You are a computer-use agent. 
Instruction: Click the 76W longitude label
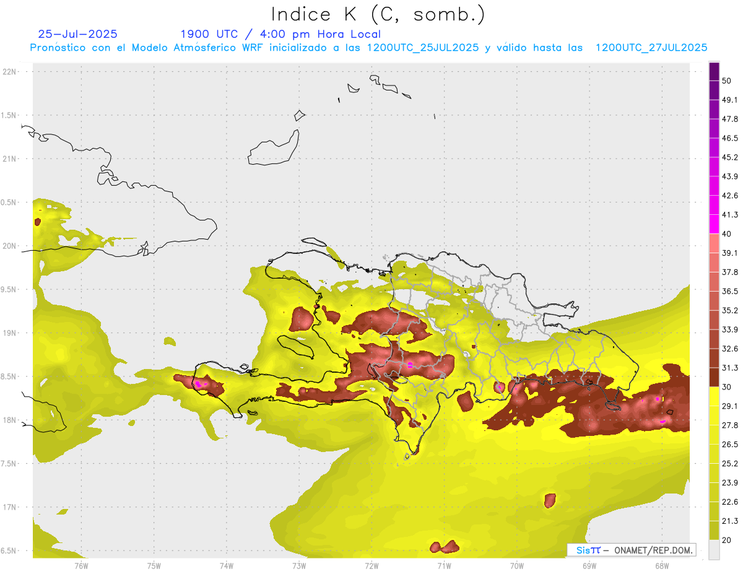click(81, 565)
